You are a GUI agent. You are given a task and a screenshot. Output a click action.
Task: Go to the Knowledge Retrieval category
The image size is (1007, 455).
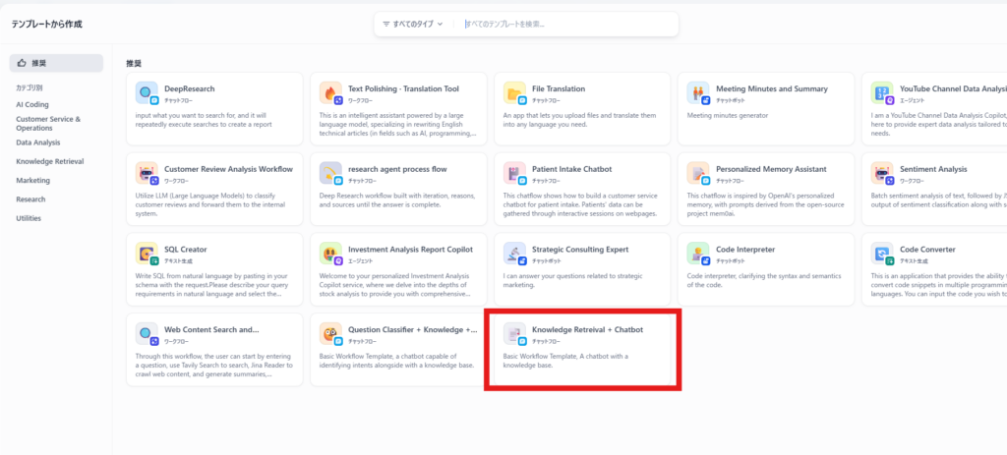pos(49,161)
